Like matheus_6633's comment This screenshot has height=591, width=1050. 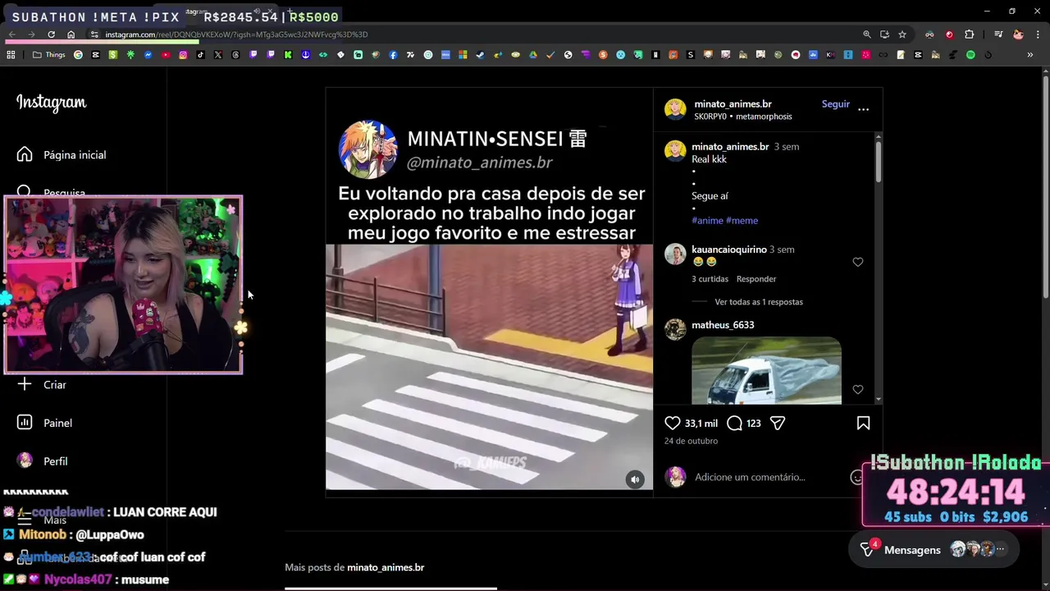point(858,390)
